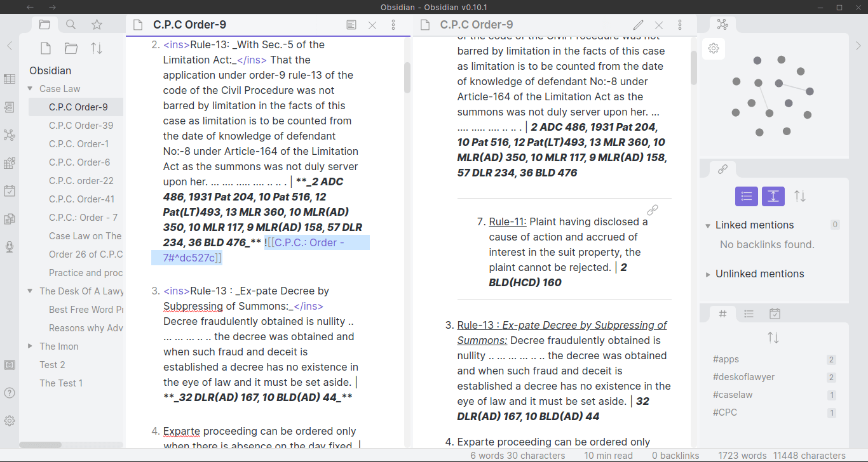
Task: Collapse the Case Law folder
Action: coord(30,89)
